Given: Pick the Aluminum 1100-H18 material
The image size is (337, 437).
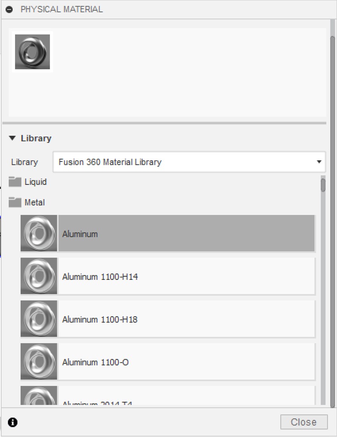Looking at the screenshot, I should click(186, 319).
